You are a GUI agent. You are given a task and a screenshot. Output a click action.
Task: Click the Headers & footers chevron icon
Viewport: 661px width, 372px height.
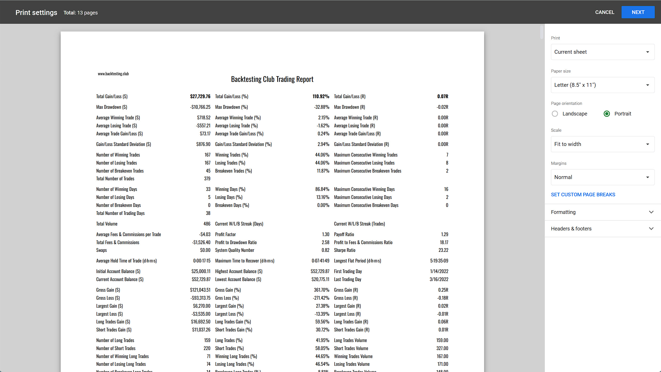coord(651,229)
